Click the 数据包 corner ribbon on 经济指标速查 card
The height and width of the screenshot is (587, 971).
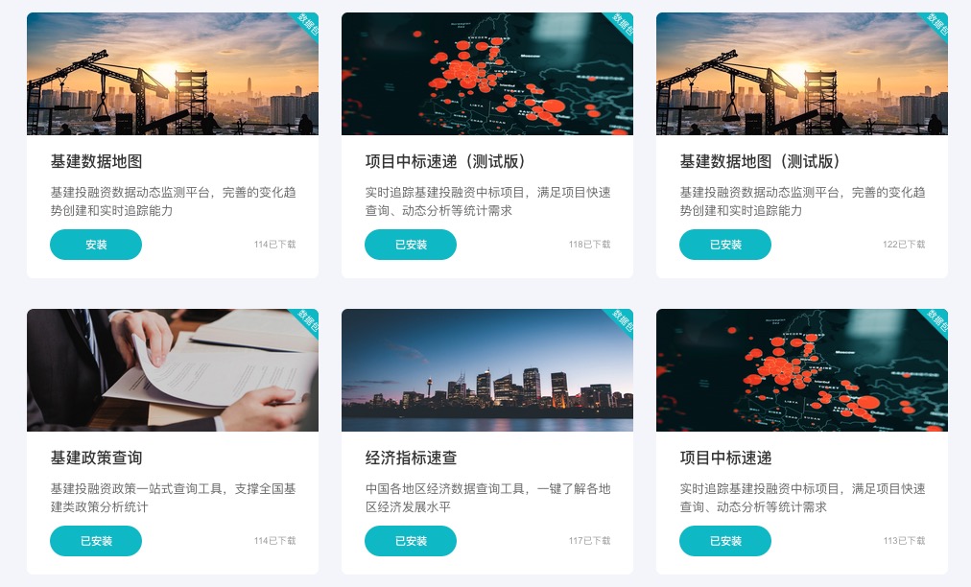pos(623,322)
